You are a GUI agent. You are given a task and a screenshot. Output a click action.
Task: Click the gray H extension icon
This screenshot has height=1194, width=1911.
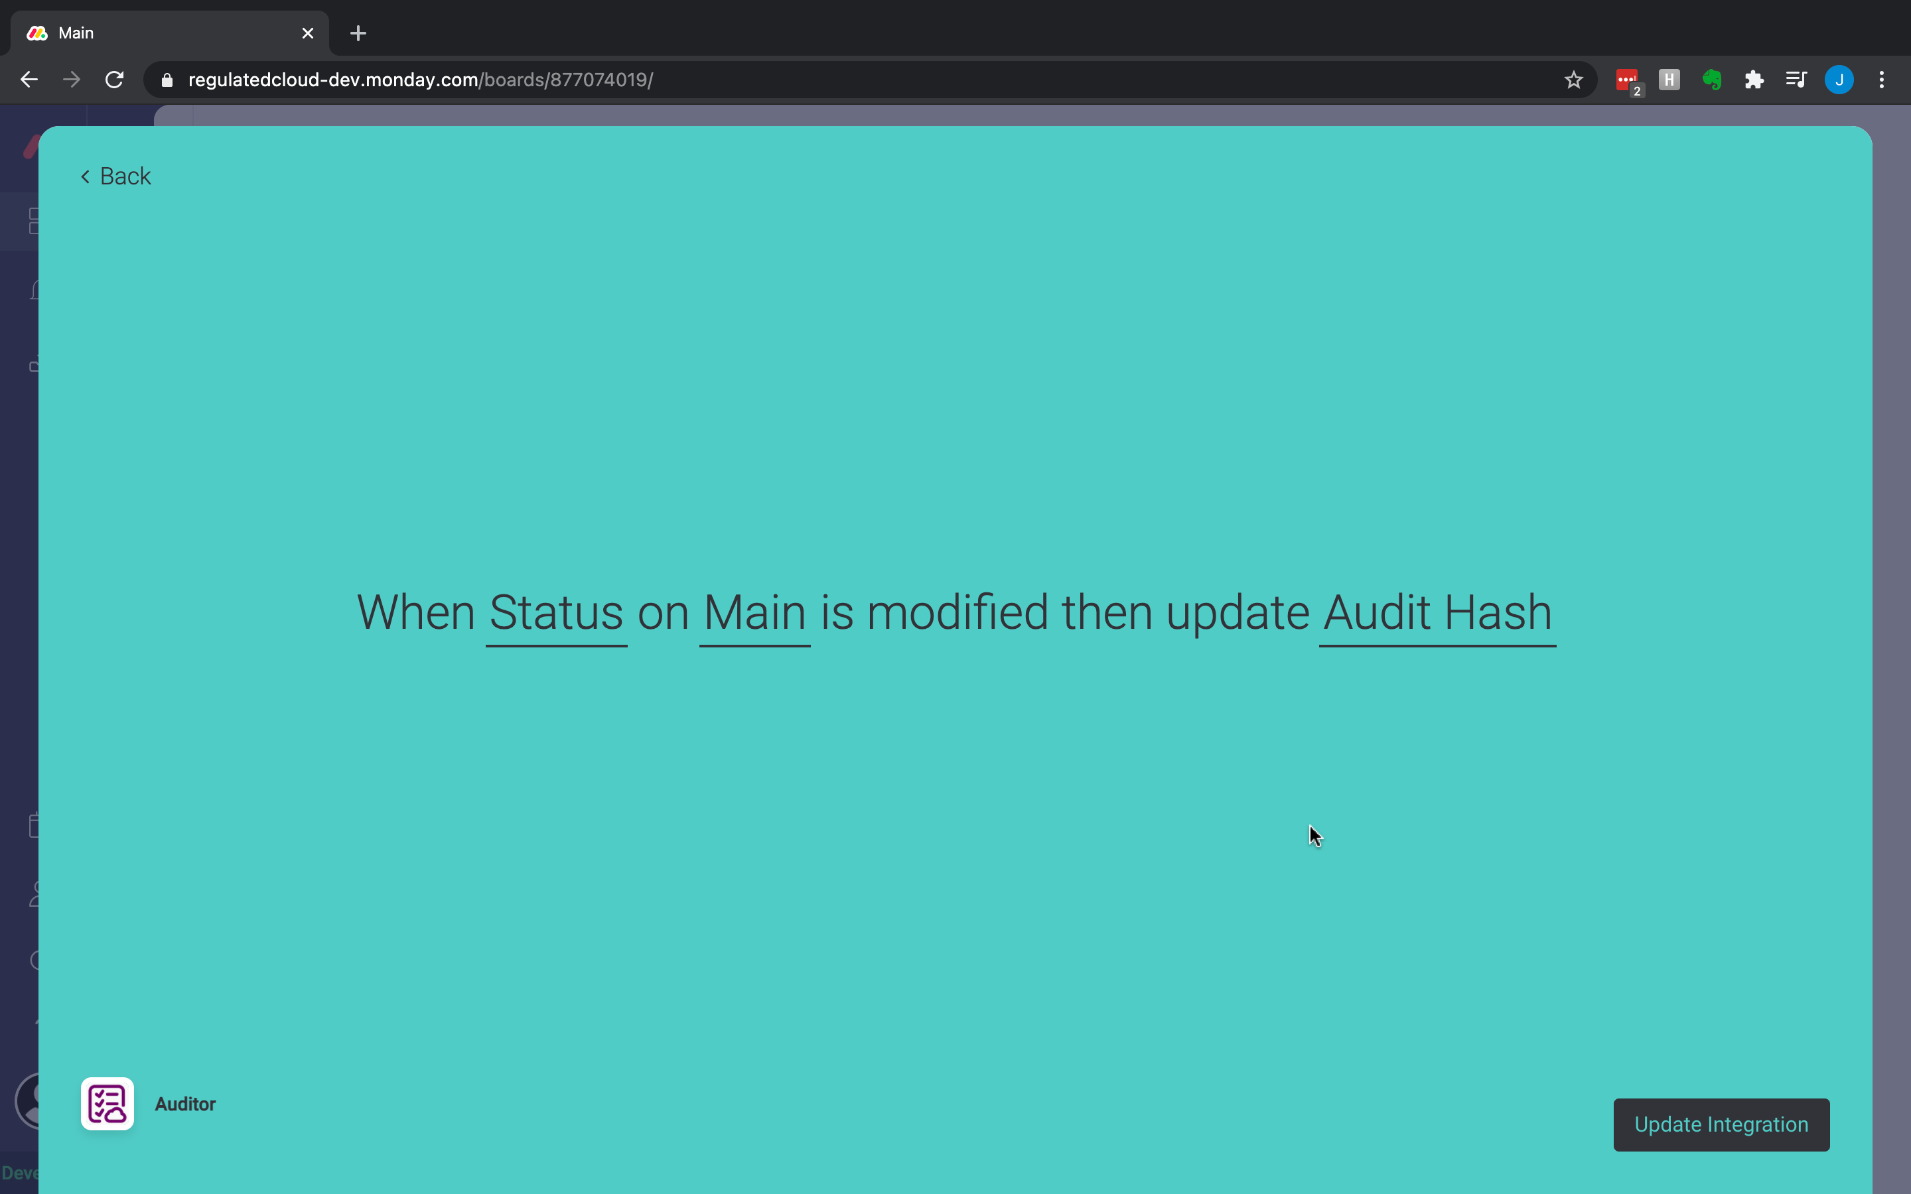(1669, 80)
